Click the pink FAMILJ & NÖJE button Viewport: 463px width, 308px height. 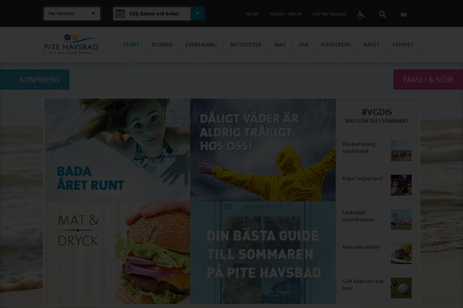428,79
